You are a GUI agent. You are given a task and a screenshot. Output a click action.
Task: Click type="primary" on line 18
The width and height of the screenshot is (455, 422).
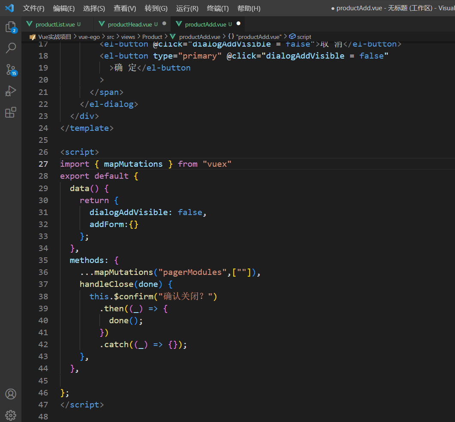coord(188,56)
